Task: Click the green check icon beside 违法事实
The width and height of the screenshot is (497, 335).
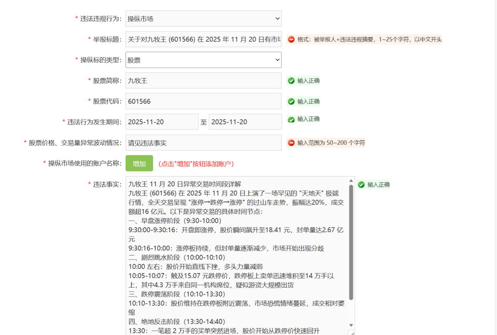Action: coord(361,185)
